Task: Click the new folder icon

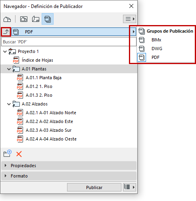Action: (x=8, y=154)
